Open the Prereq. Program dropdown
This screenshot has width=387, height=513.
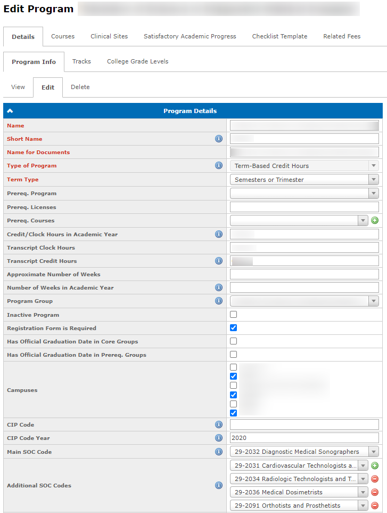pyautogui.click(x=304, y=194)
